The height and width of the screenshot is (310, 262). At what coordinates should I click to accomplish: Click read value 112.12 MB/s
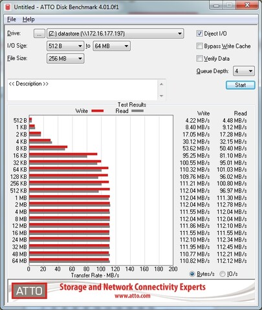tap(232, 261)
